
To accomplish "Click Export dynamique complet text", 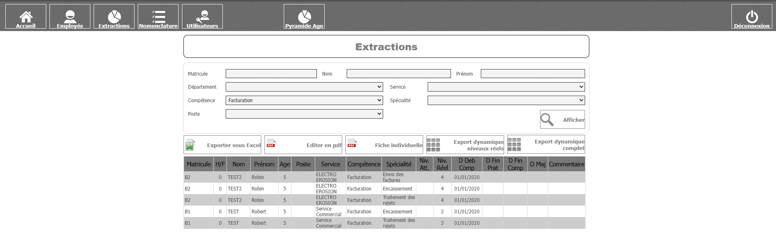I will click(x=560, y=145).
